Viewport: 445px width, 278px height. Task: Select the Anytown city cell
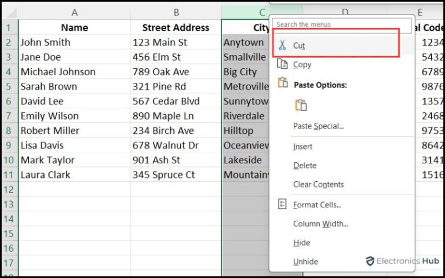(x=245, y=42)
